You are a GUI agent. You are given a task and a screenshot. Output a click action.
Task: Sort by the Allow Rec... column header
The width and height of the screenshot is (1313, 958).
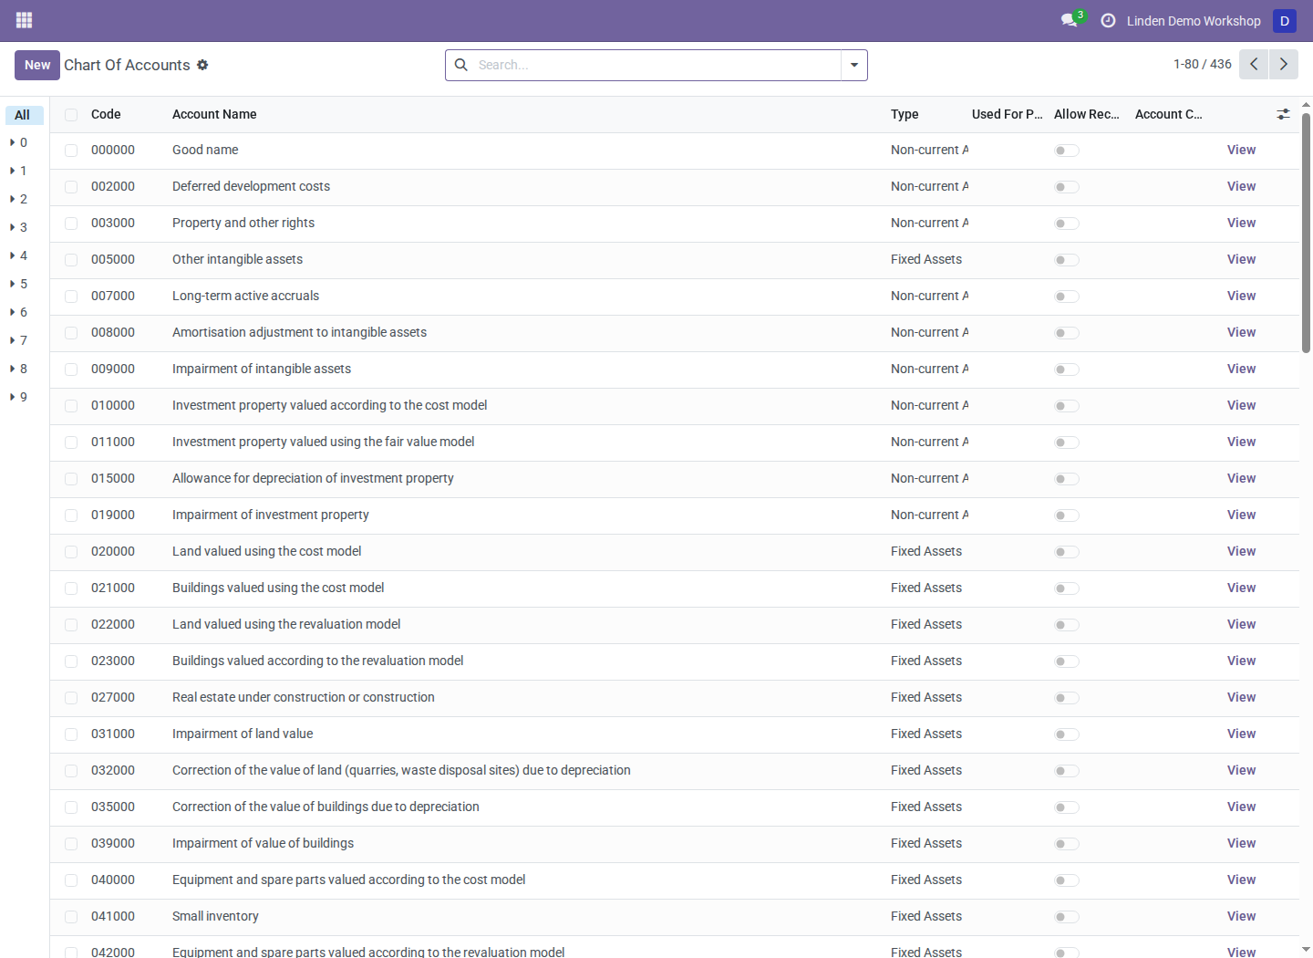pos(1087,114)
